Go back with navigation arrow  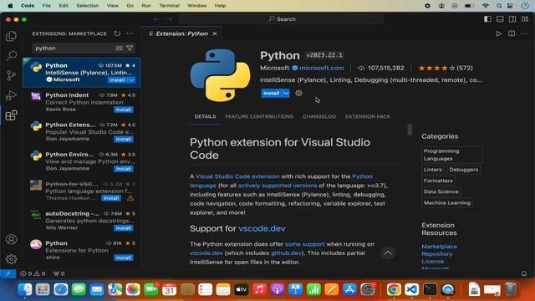point(156,19)
